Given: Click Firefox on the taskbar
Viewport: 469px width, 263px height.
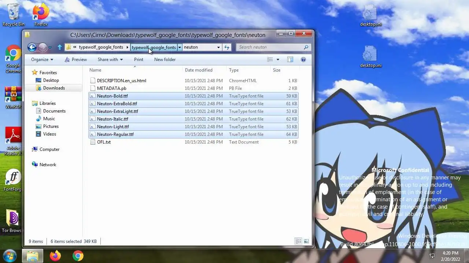Looking at the screenshot, I should 55,256.
